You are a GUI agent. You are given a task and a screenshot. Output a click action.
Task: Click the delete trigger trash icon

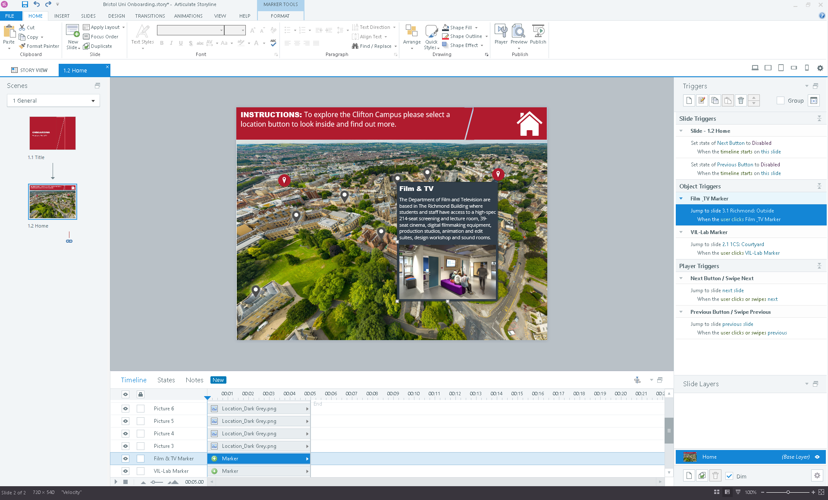(x=740, y=100)
